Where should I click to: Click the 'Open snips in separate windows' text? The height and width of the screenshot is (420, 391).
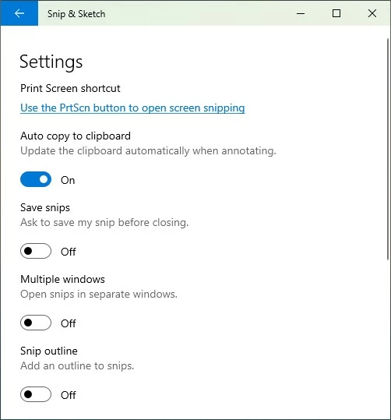[x=99, y=294]
